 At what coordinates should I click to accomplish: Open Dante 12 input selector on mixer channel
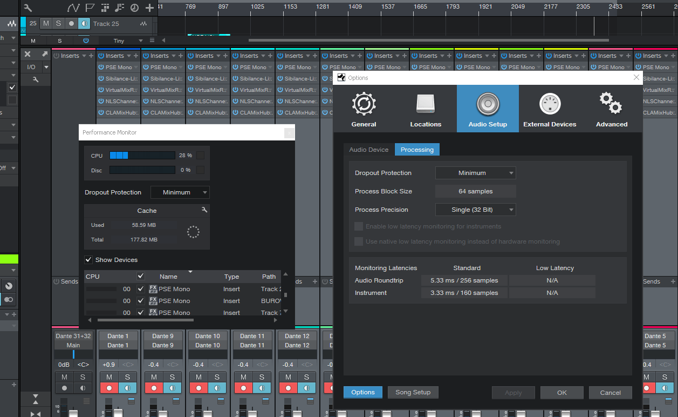coord(297,336)
